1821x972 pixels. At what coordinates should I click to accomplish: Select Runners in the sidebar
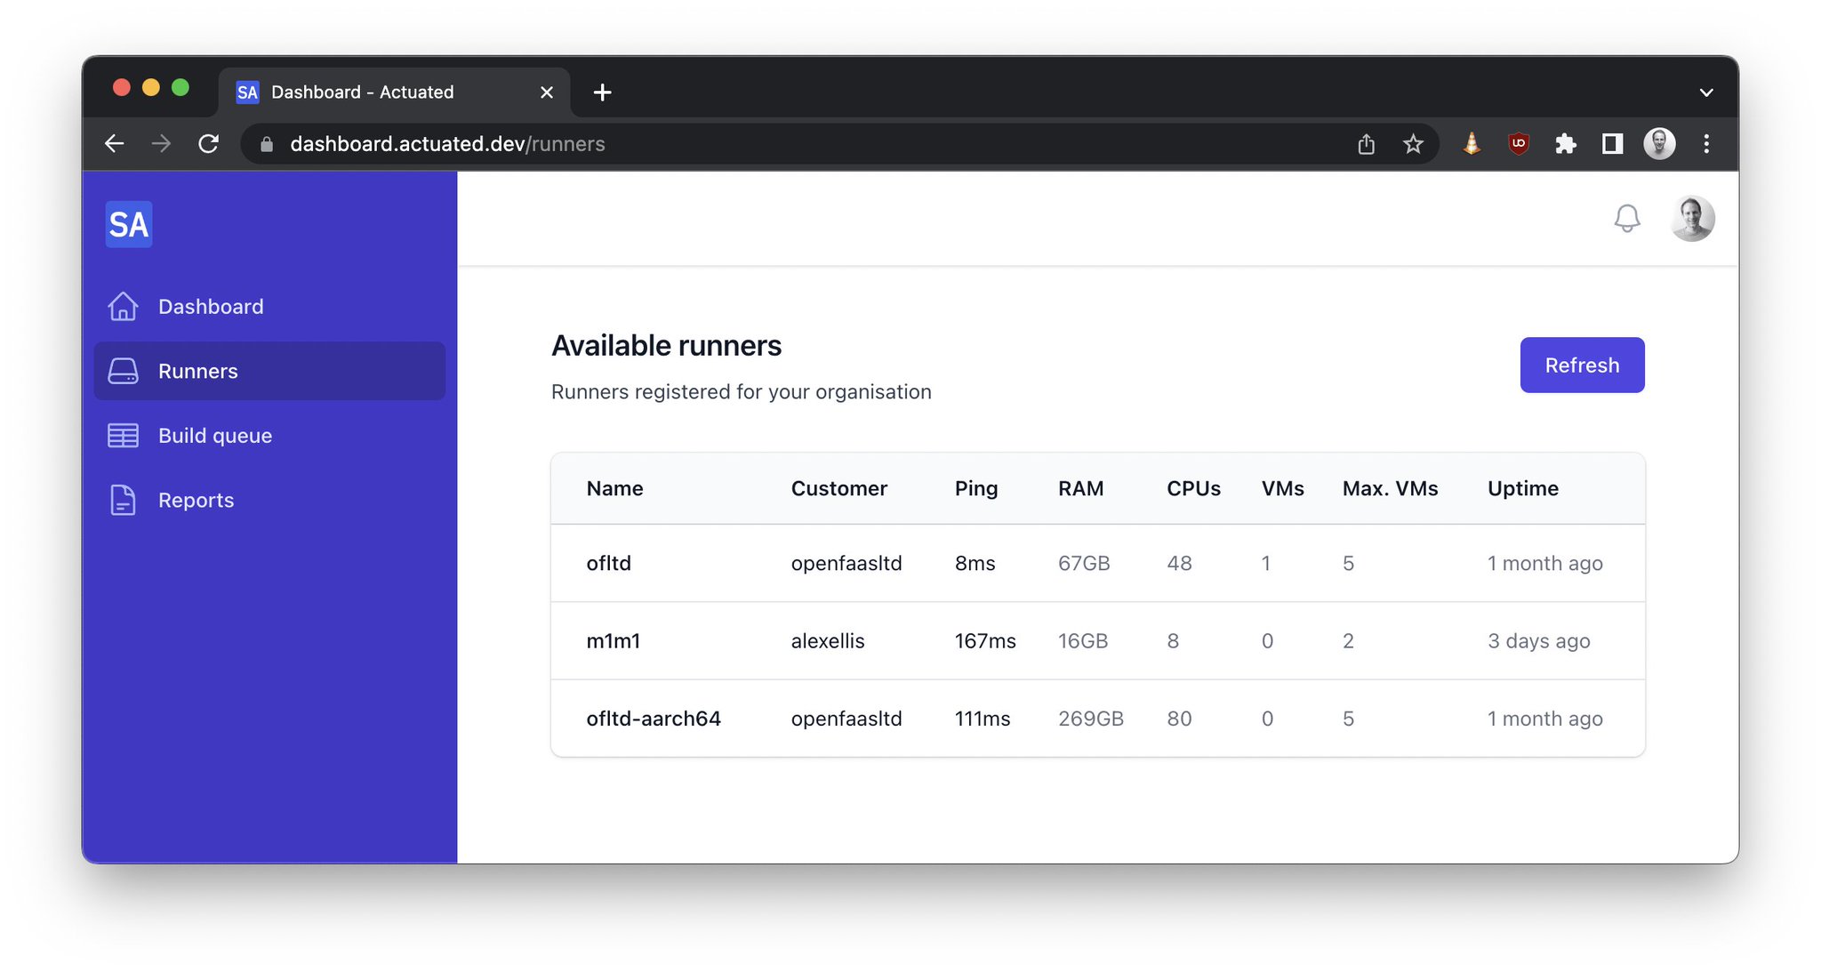[x=269, y=371]
